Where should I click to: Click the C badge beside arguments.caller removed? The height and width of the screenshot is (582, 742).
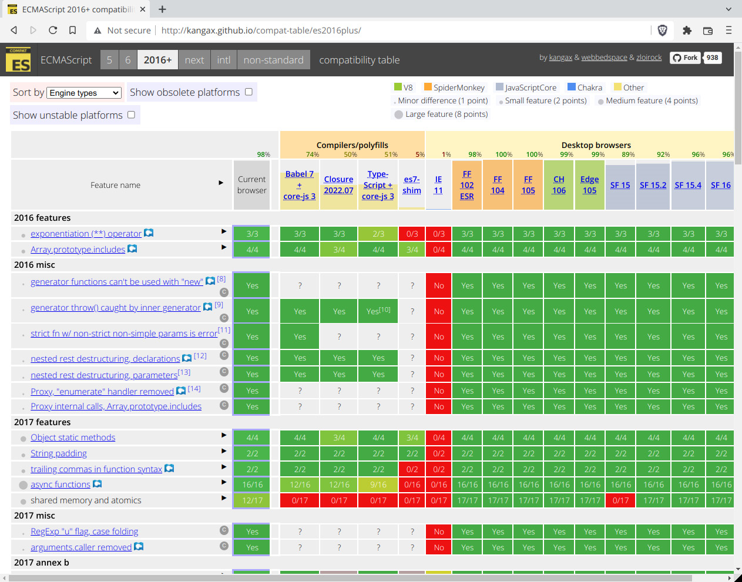point(224,546)
